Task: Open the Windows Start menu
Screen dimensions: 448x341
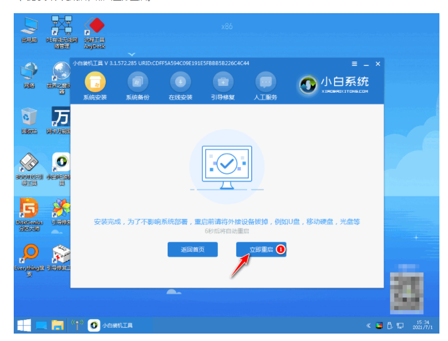Action: [x=24, y=326]
